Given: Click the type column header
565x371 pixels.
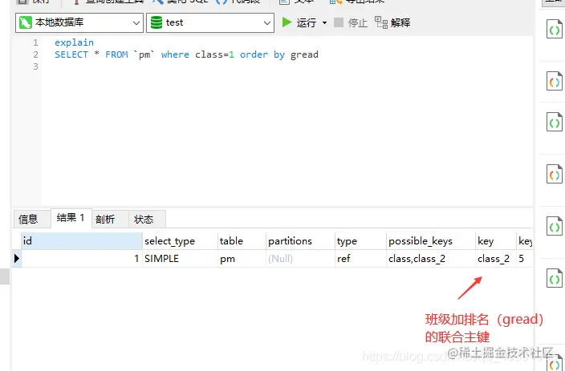Looking at the screenshot, I should point(360,240).
